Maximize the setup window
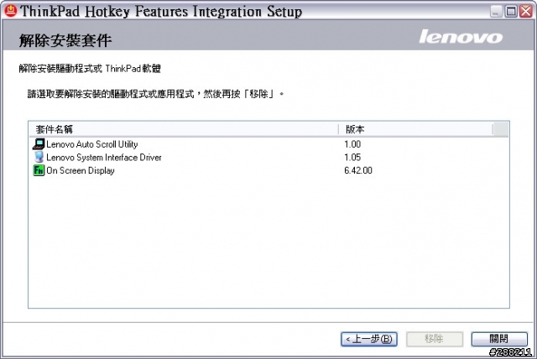This screenshot has height=359, width=537. click(x=511, y=12)
